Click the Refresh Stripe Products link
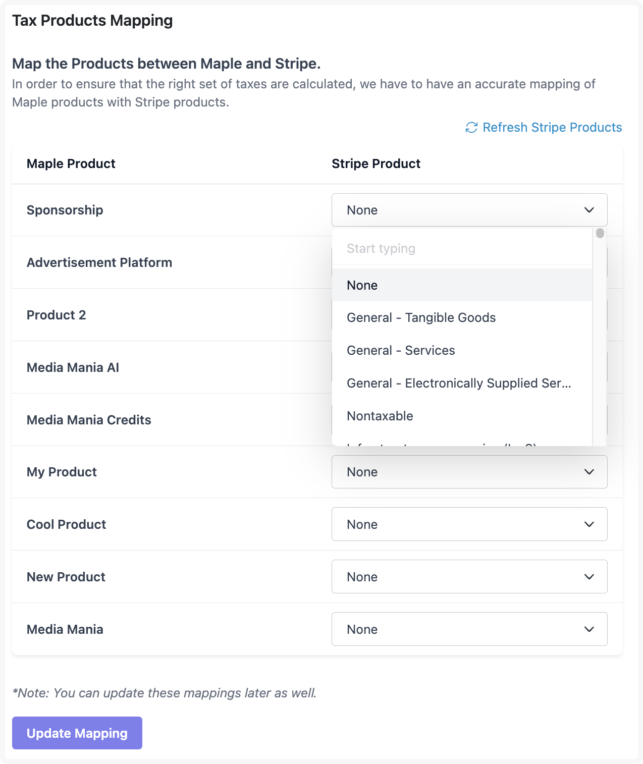 click(x=552, y=128)
